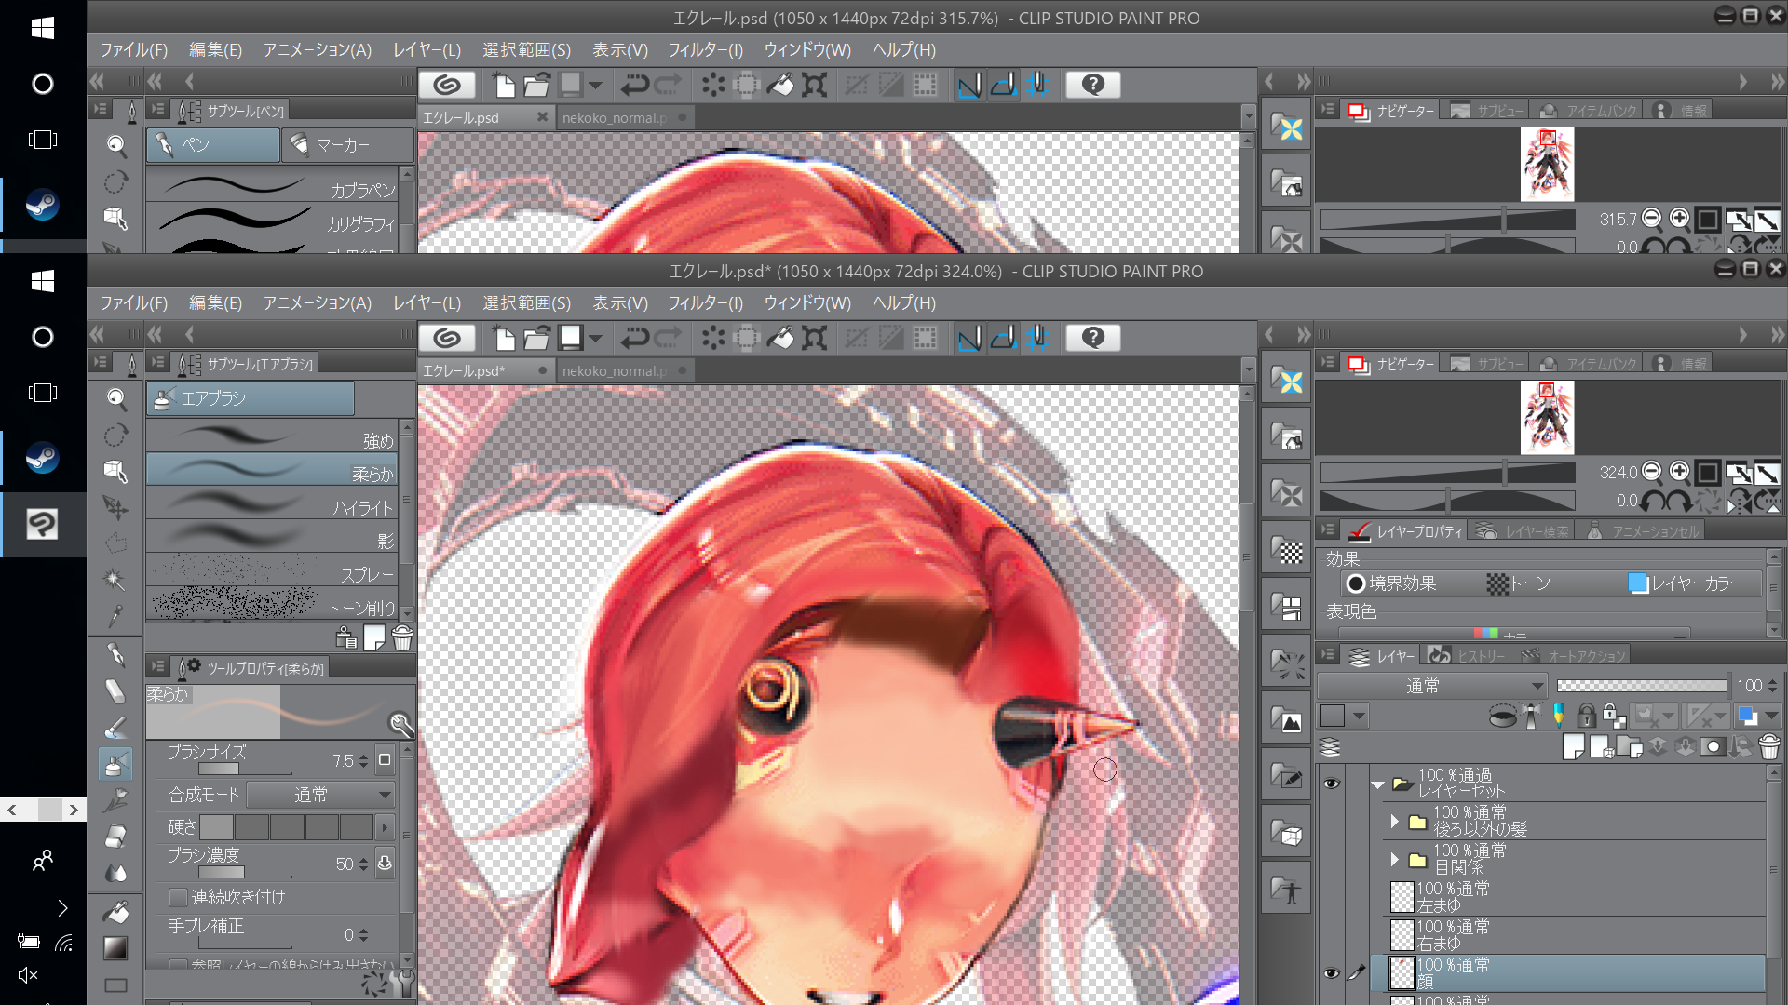The width and height of the screenshot is (1788, 1005).
Task: Delete the selected airbrush sub tool
Action: [402, 637]
